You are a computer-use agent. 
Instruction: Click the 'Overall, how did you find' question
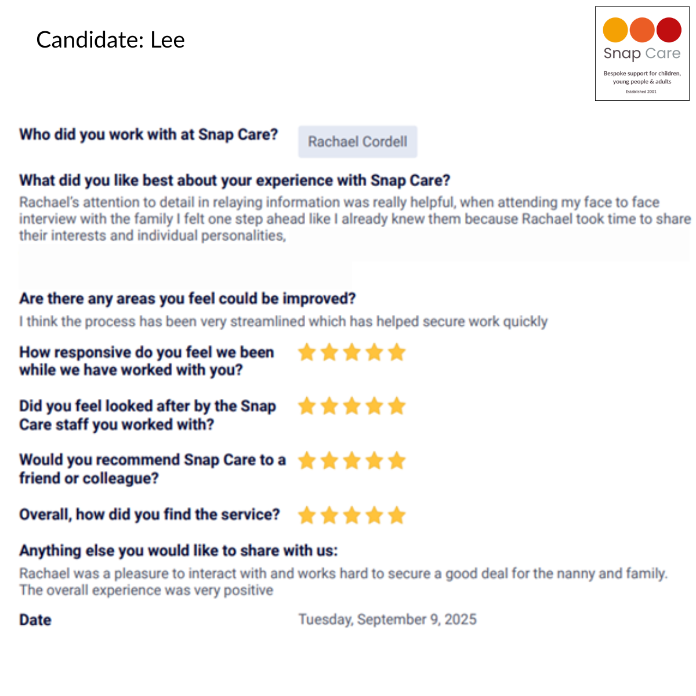[x=150, y=514]
